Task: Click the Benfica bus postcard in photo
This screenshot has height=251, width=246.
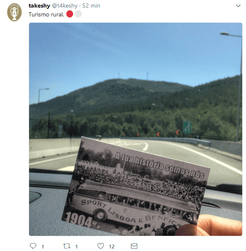Action: click(x=136, y=187)
